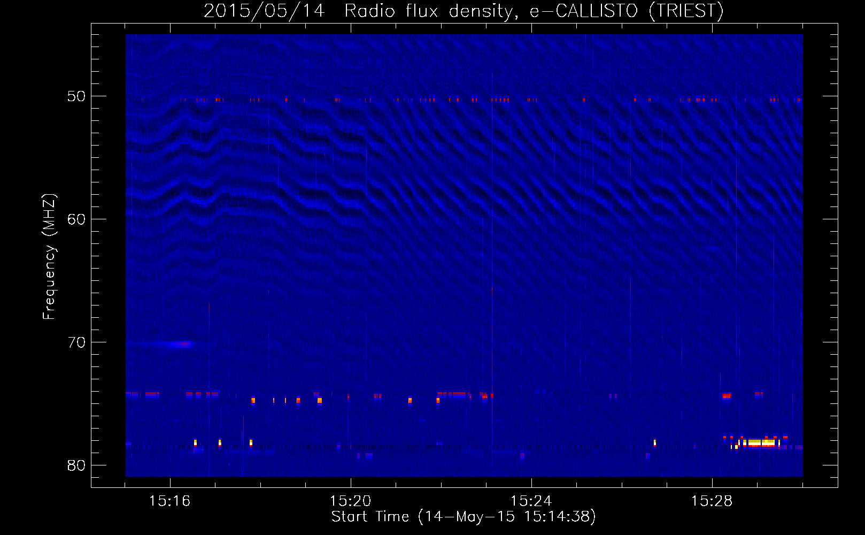Click the plot title "Radio flux density, e-CALLISTO (TRIEST)"
This screenshot has height=535, width=865.
534,11
